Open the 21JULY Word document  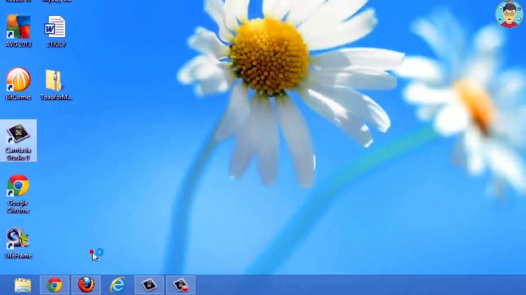(56, 31)
